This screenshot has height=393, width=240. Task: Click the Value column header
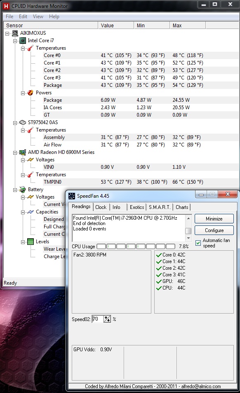coord(116,25)
